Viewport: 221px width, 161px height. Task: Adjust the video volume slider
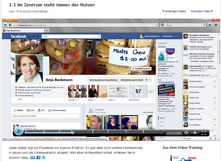click(194, 132)
